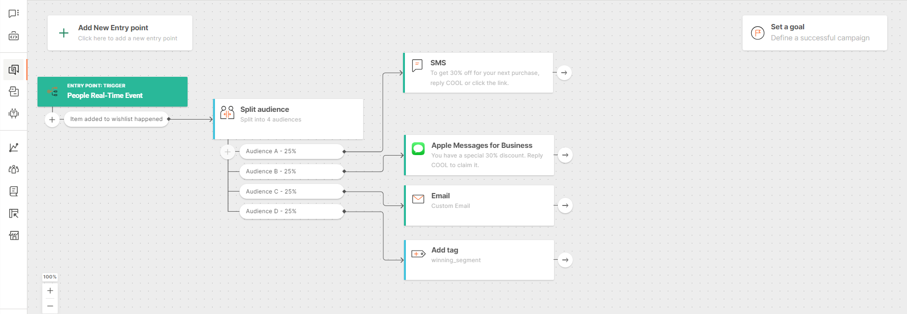Open the robot bot sidebar icon
Viewport: 907px width, 314px height.
pyautogui.click(x=13, y=113)
